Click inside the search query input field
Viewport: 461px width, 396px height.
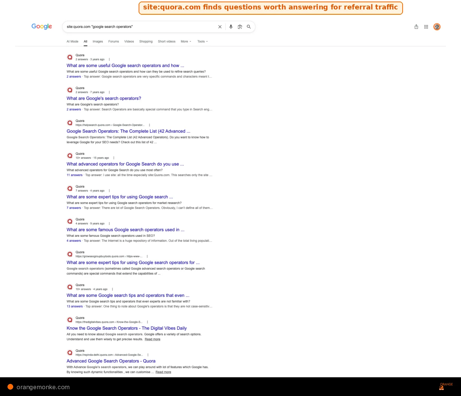[139, 27]
